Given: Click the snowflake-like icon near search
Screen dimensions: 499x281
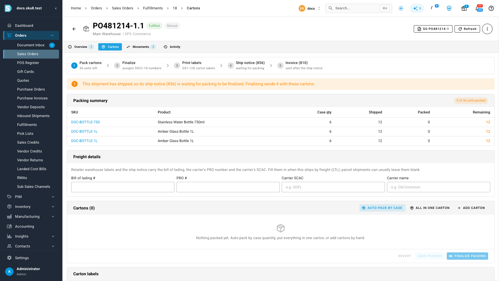Looking at the screenshot, I should [x=401, y=8].
